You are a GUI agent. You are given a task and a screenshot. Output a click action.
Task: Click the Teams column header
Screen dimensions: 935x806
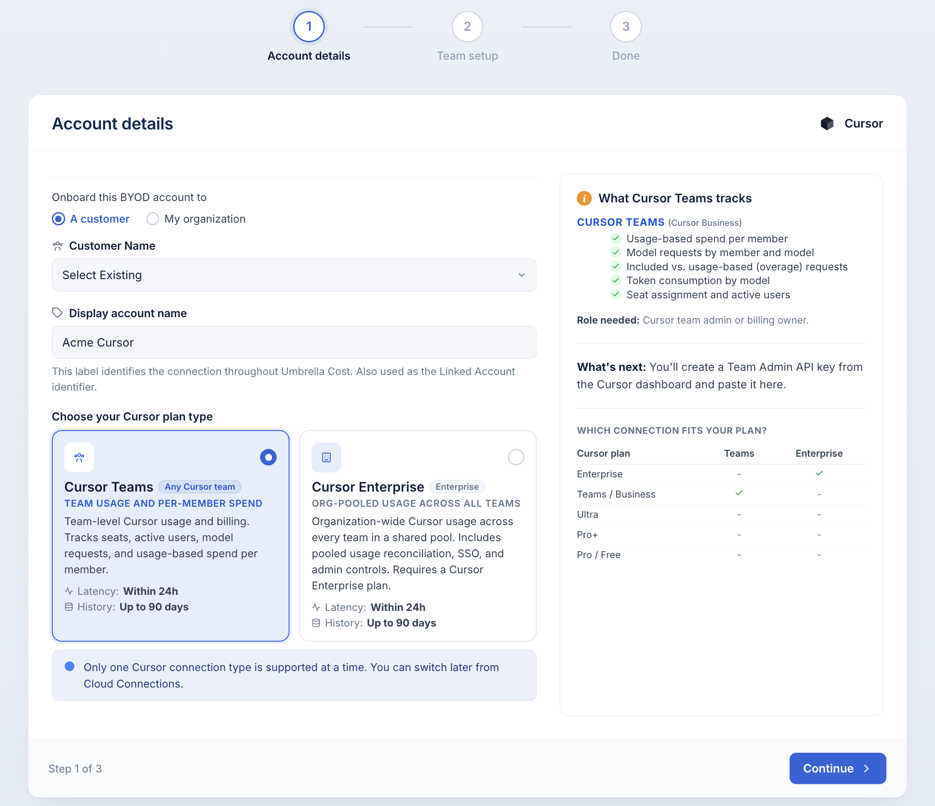tap(739, 453)
